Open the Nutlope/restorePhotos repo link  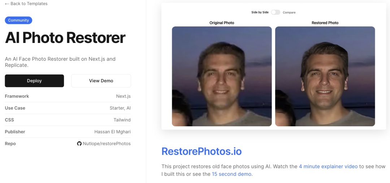click(x=107, y=144)
